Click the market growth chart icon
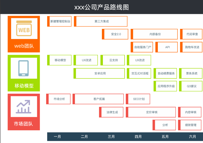Screen dimensions: 203x143 click(23, 107)
